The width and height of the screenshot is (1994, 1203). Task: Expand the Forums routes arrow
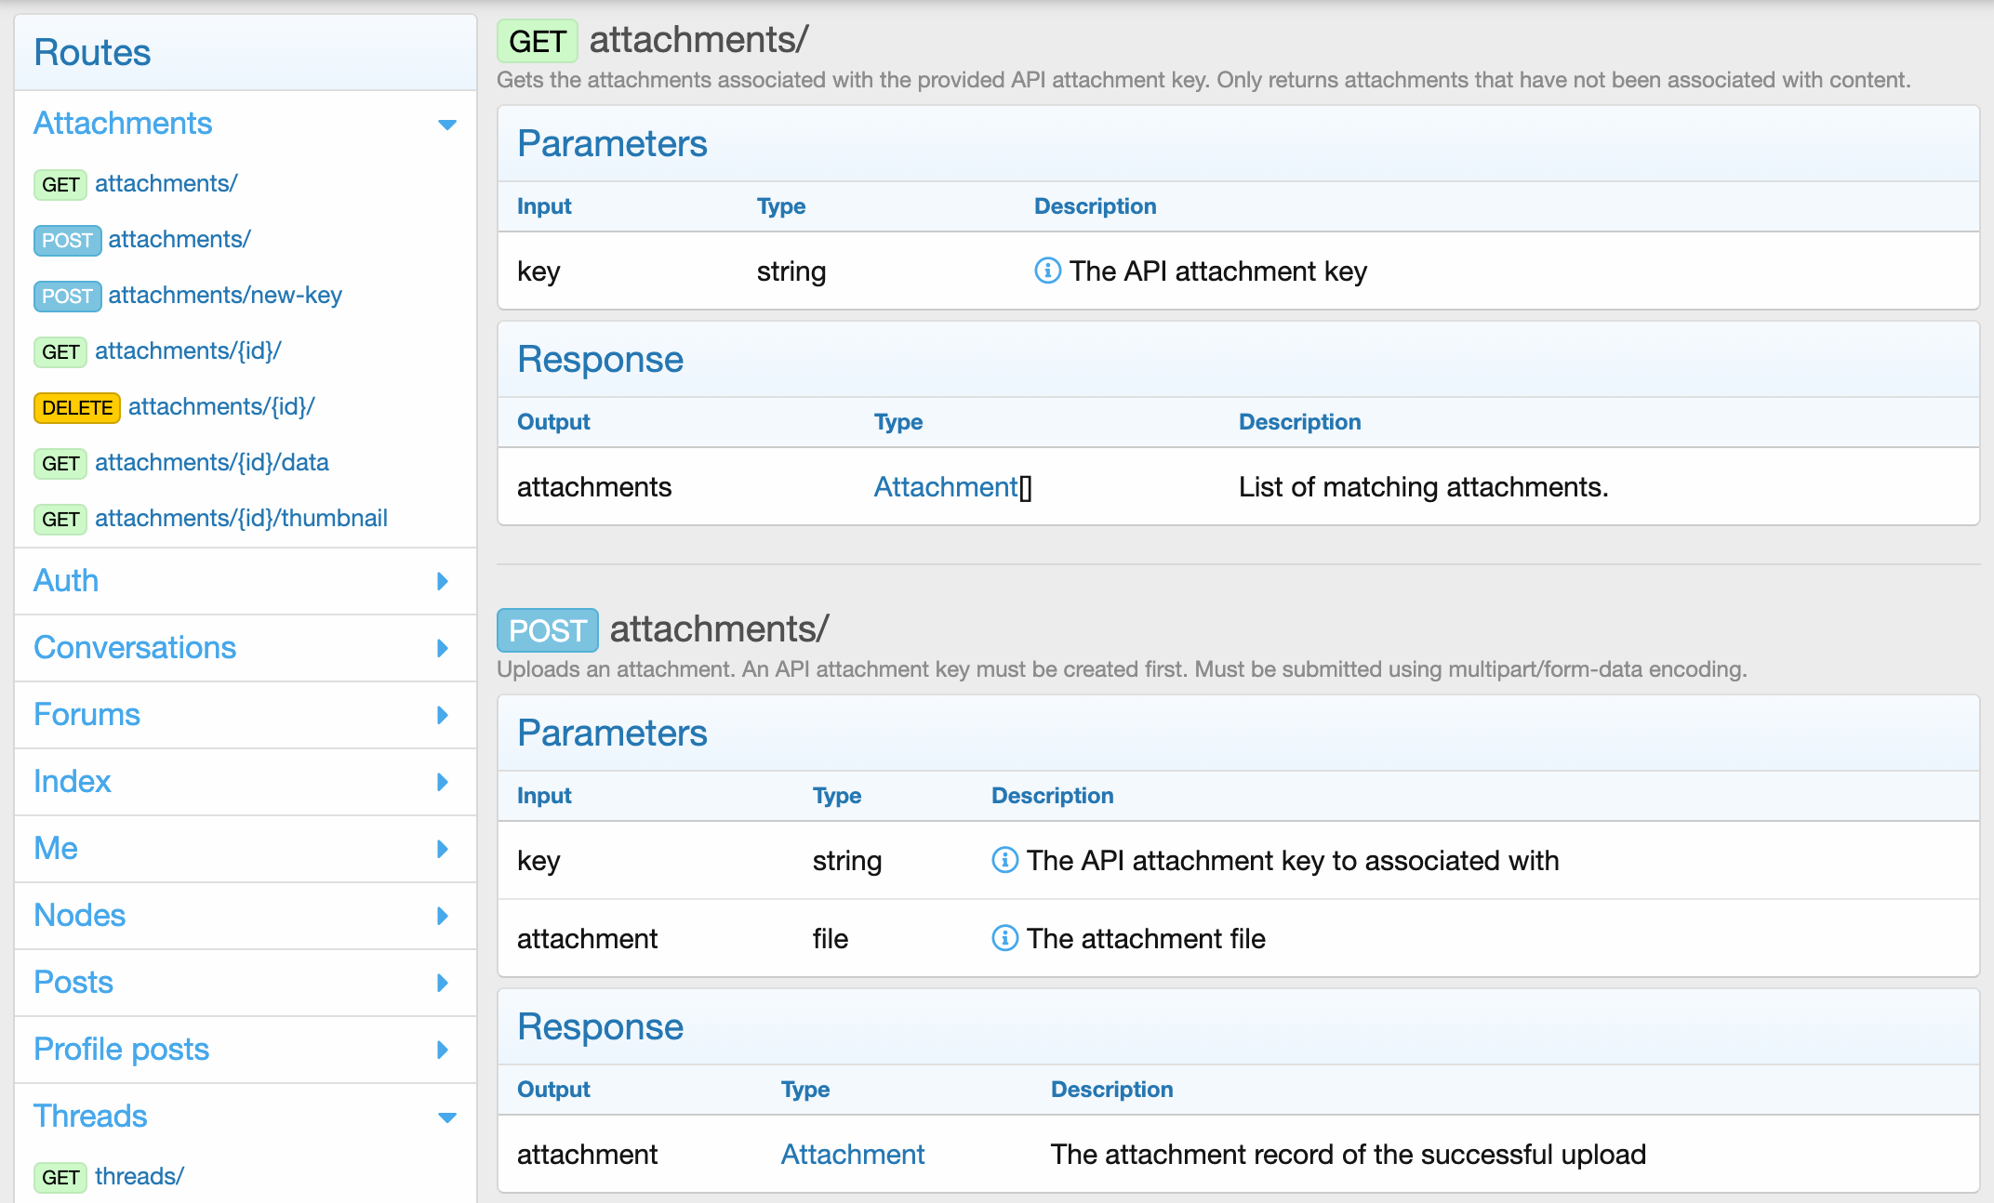click(x=443, y=715)
